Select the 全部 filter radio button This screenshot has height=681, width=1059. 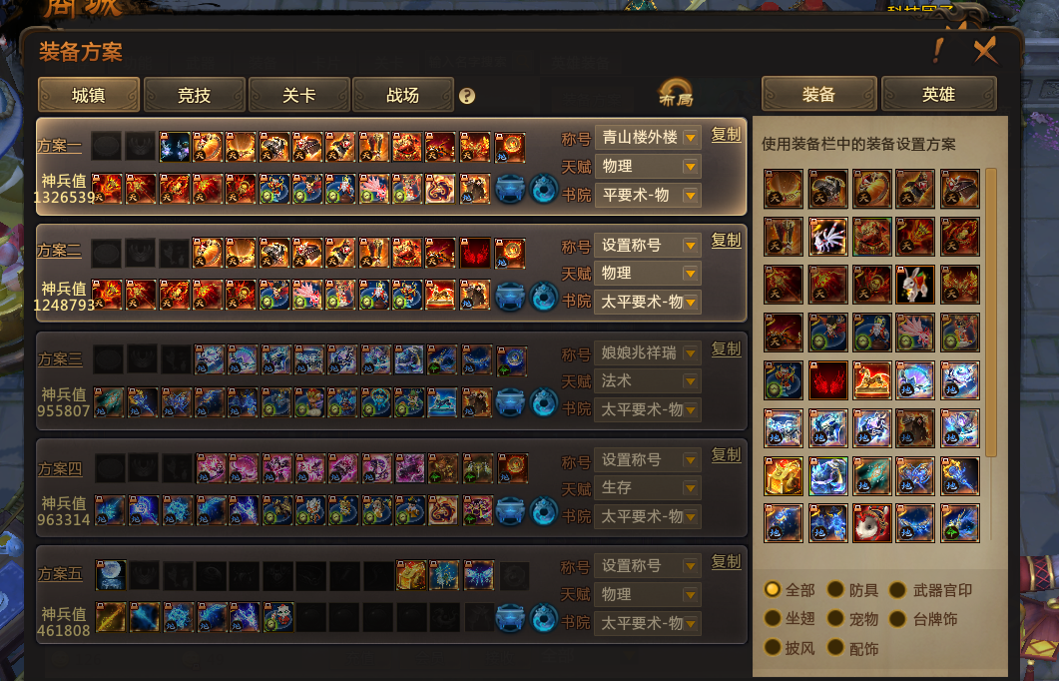[x=772, y=589]
